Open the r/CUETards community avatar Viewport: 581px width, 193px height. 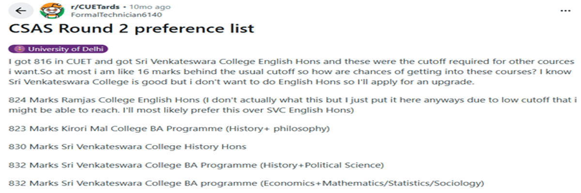(48, 11)
